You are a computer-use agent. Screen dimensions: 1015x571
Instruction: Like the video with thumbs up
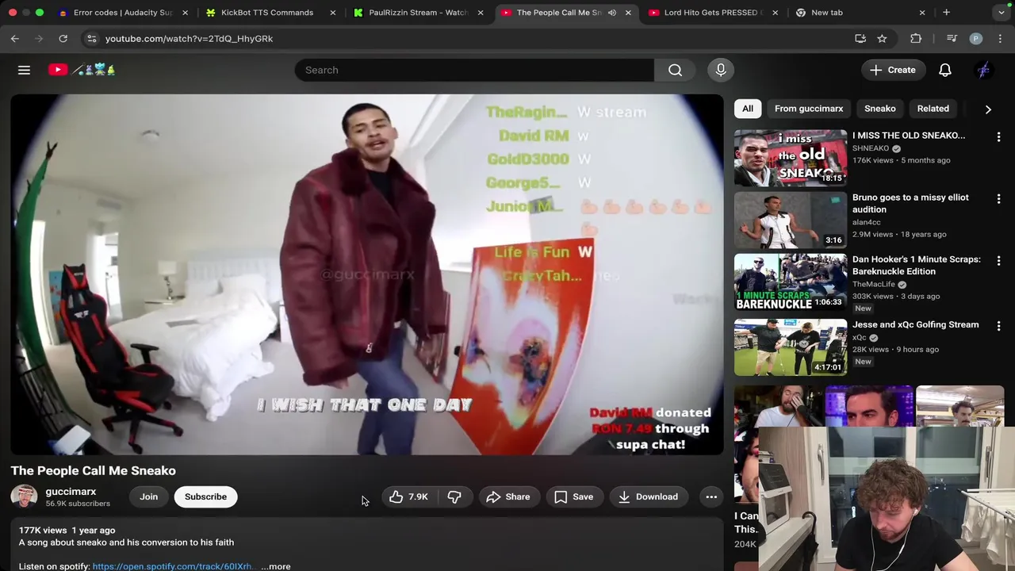tap(408, 496)
